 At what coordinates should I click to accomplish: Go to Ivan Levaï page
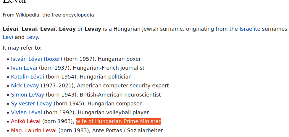[x=24, y=68]
